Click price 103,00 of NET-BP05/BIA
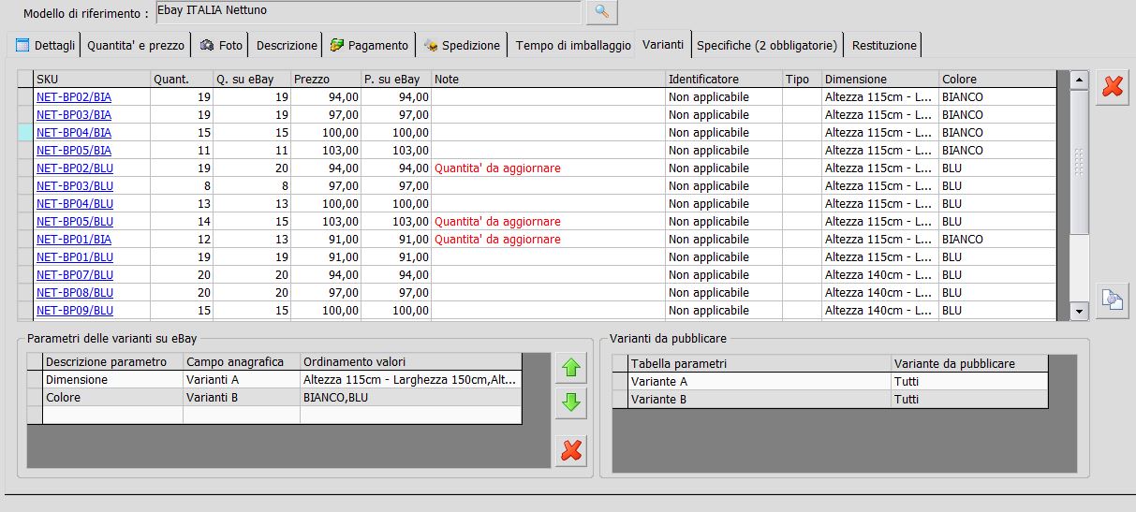The width and height of the screenshot is (1136, 512). click(326, 150)
